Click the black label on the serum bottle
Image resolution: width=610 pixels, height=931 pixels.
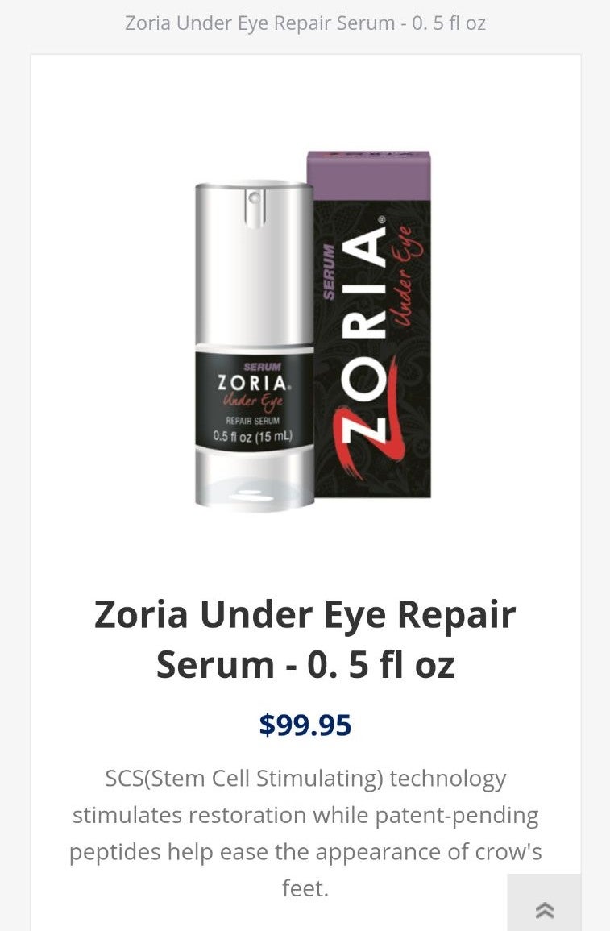(255, 401)
